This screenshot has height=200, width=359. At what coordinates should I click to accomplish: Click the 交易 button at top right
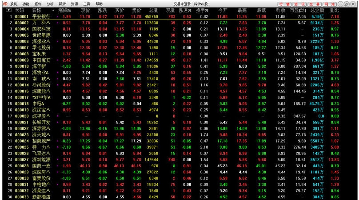click(315, 4)
